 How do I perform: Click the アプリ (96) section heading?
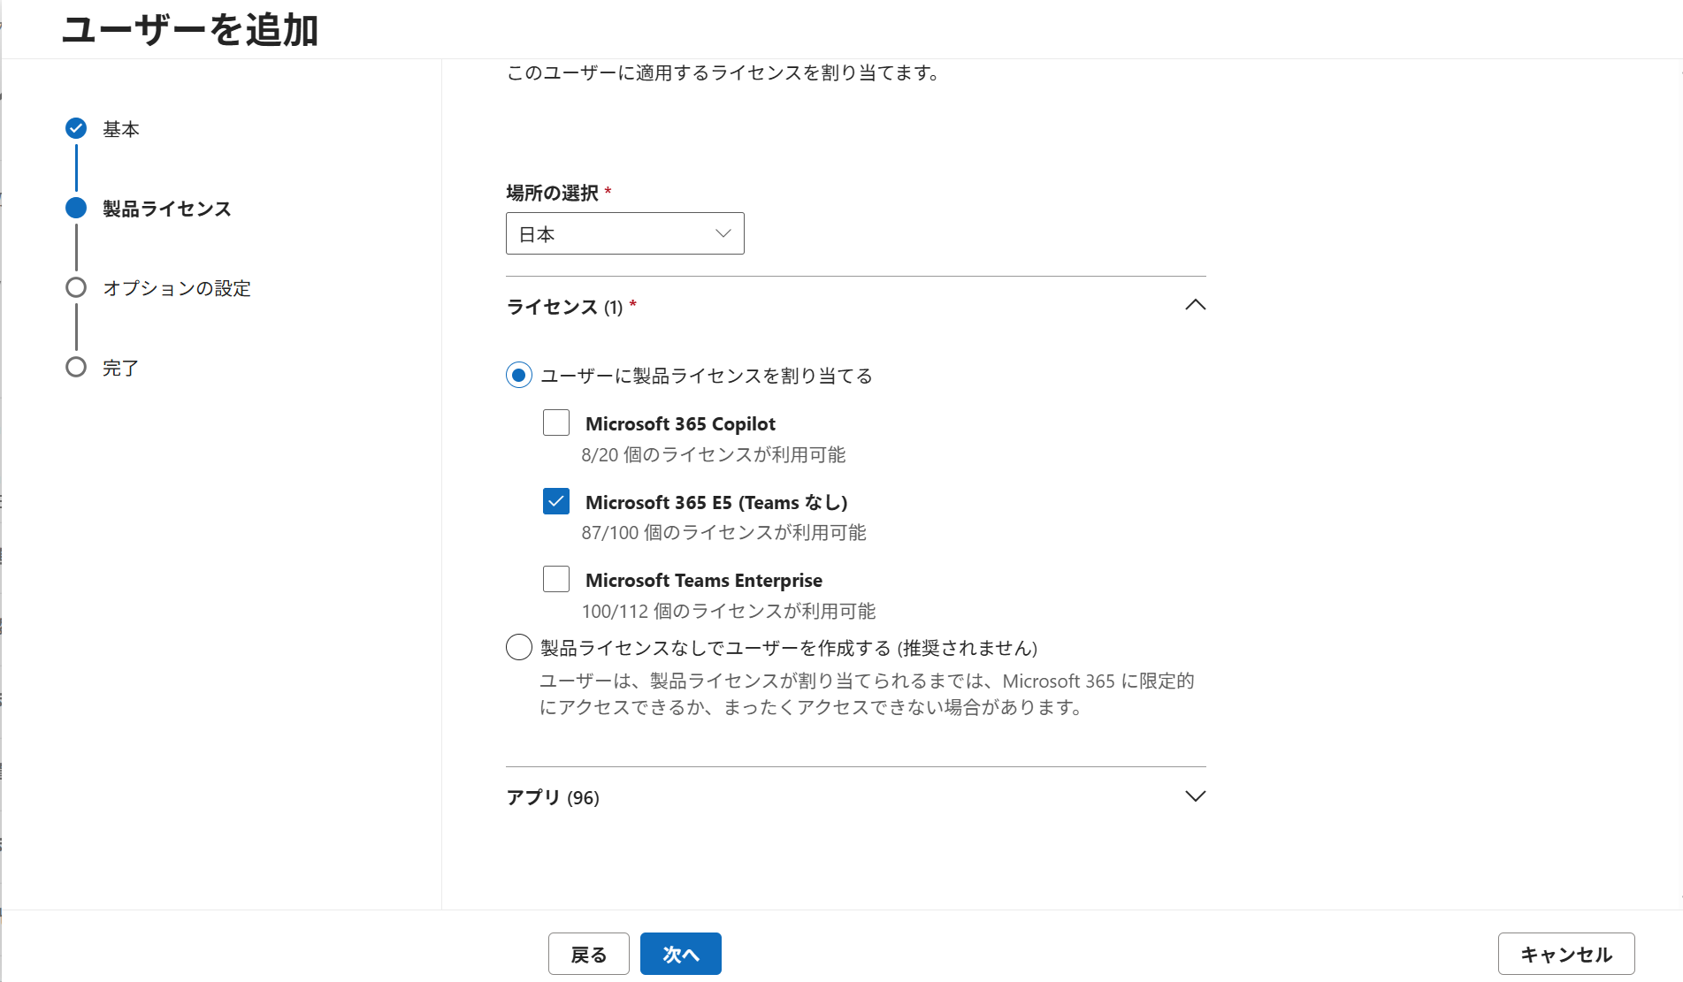click(553, 797)
